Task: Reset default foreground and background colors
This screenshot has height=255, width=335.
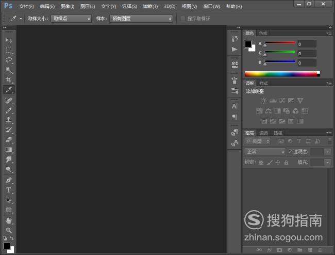Action: pos(5,238)
